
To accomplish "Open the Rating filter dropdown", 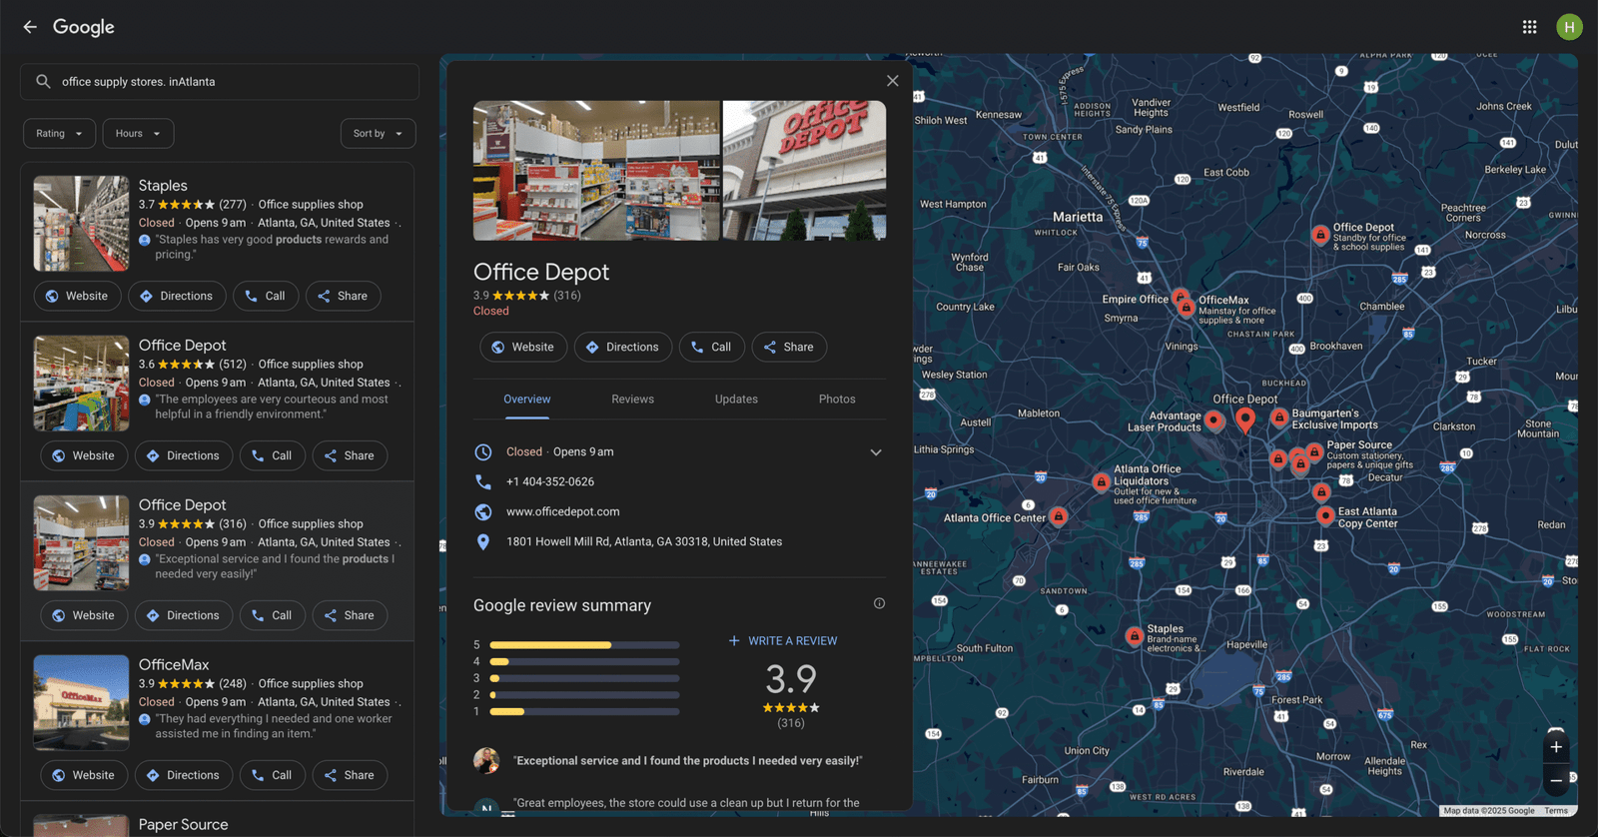I will point(60,134).
